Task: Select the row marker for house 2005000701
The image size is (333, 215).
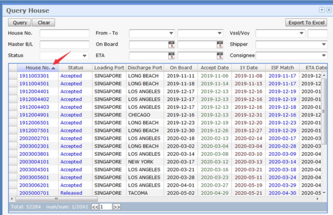Action: (x=13, y=193)
